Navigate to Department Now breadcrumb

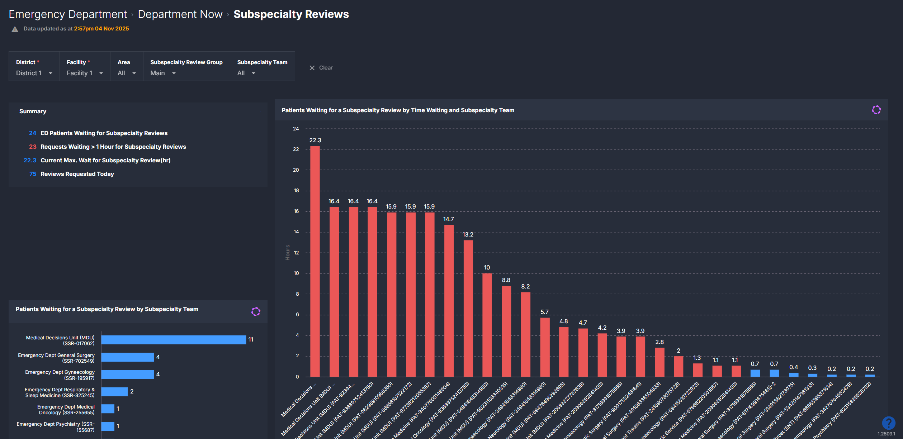coord(180,14)
